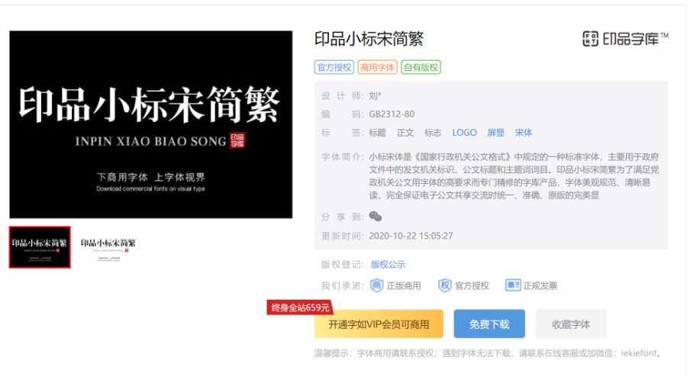Click the 温馨提示 notice text
The height and width of the screenshot is (377, 687).
[x=488, y=353]
